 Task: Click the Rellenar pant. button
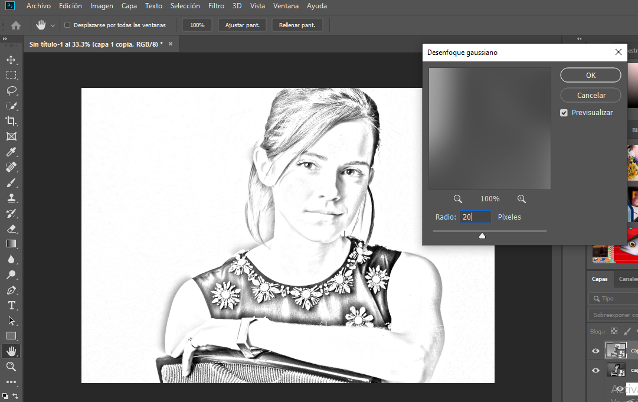(297, 25)
